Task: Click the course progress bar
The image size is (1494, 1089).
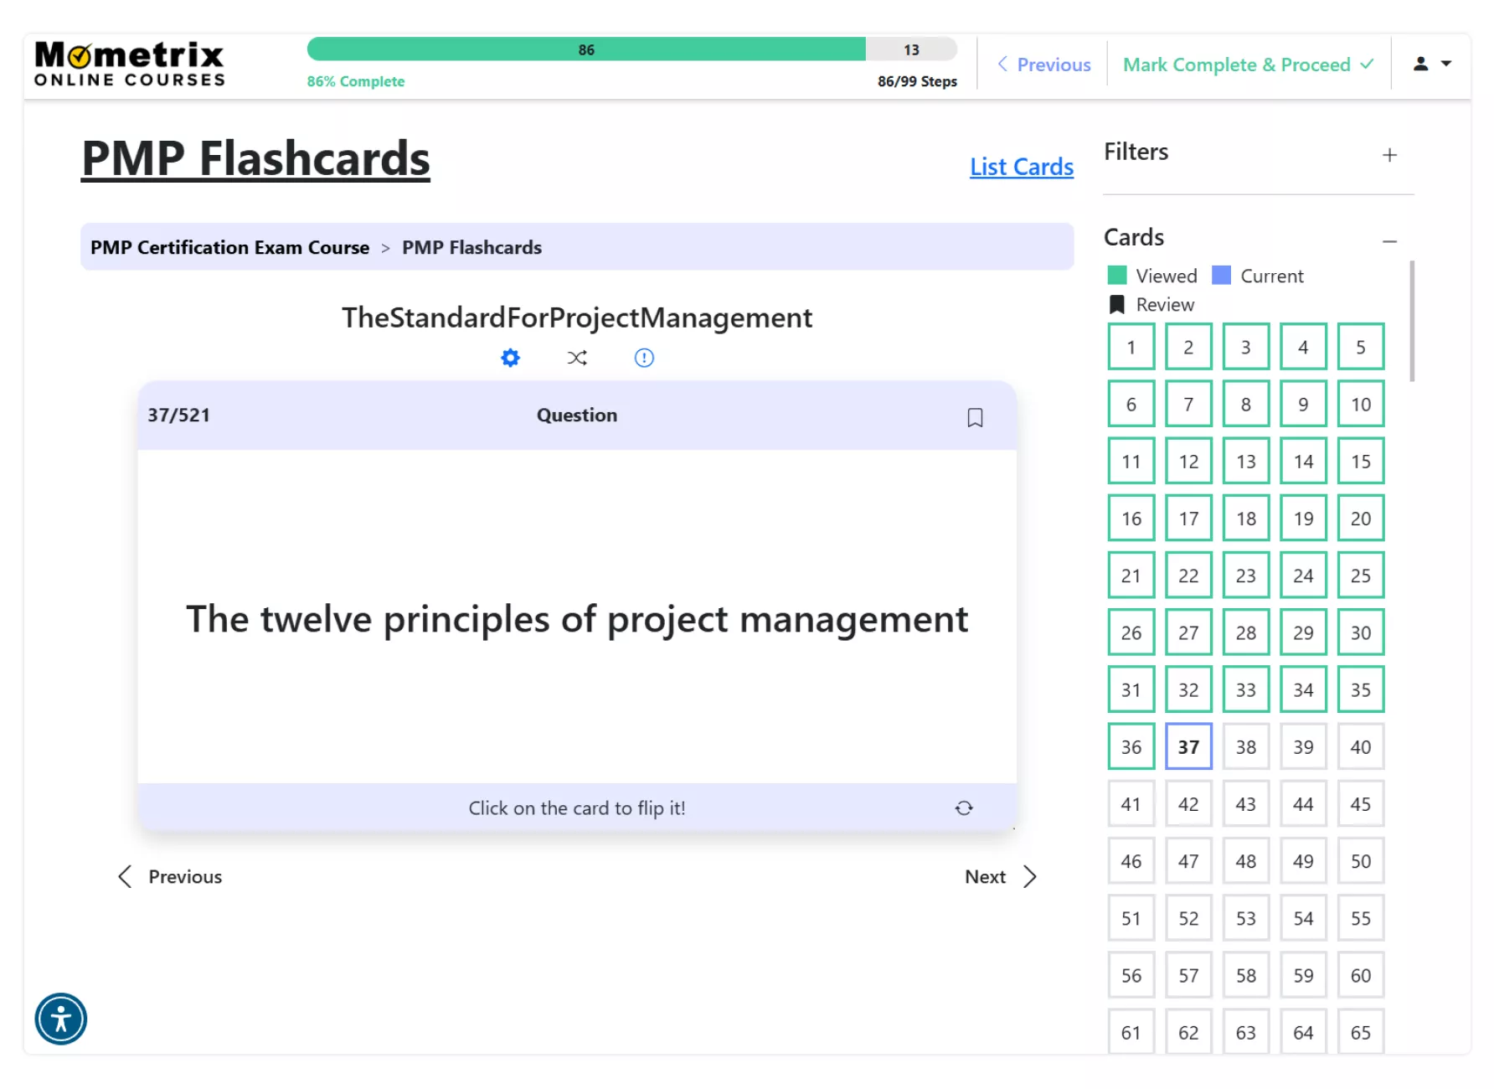Action: coord(631,50)
